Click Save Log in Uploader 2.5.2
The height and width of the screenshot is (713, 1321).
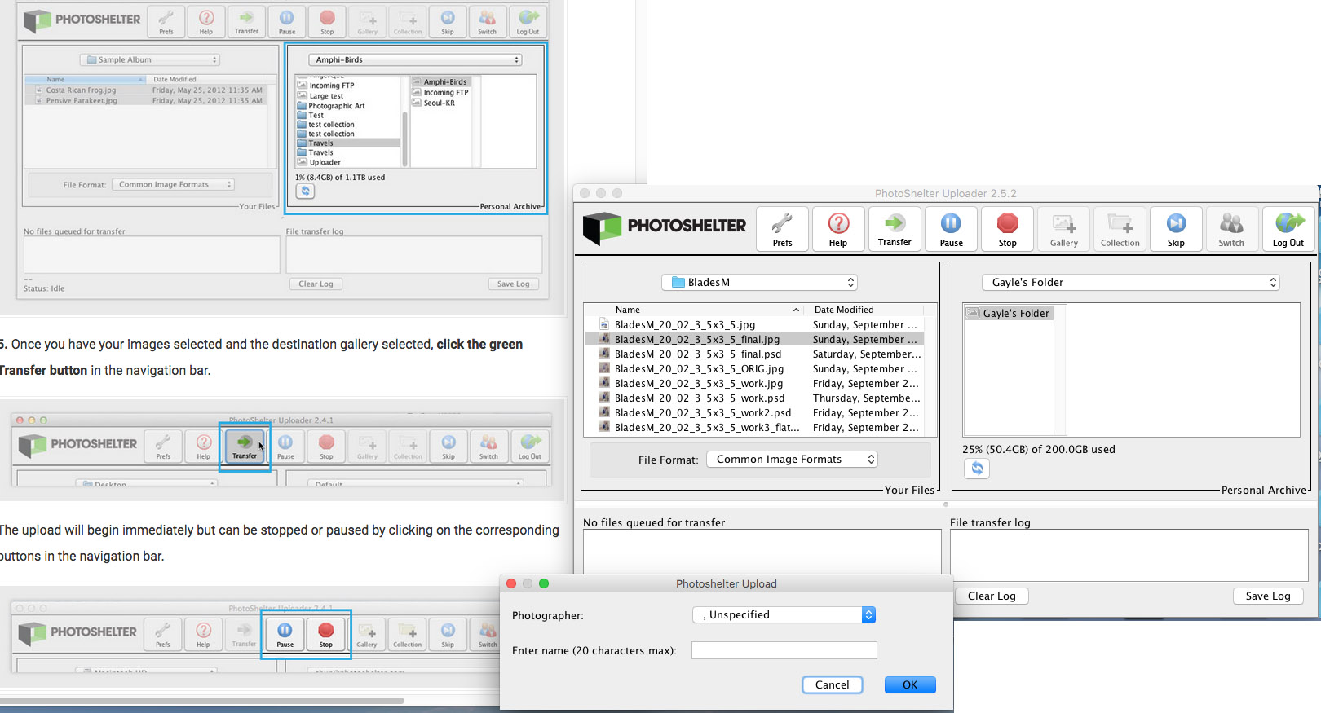point(1268,596)
